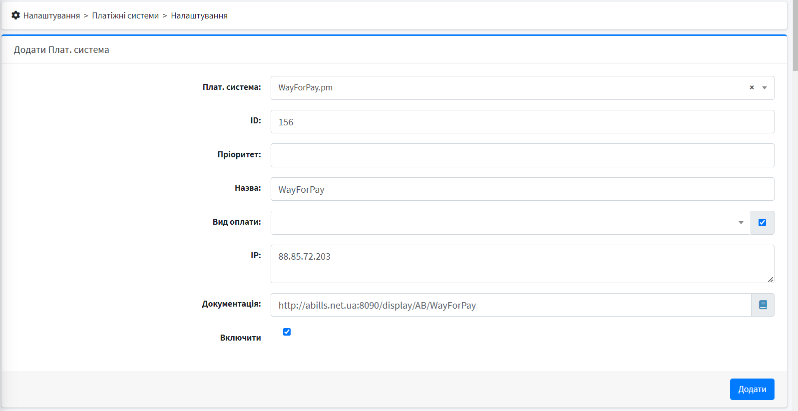Click the Додати button

pyautogui.click(x=752, y=389)
